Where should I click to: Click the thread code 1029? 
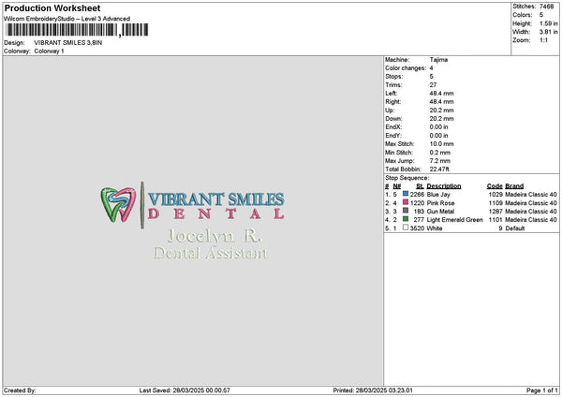tap(495, 195)
